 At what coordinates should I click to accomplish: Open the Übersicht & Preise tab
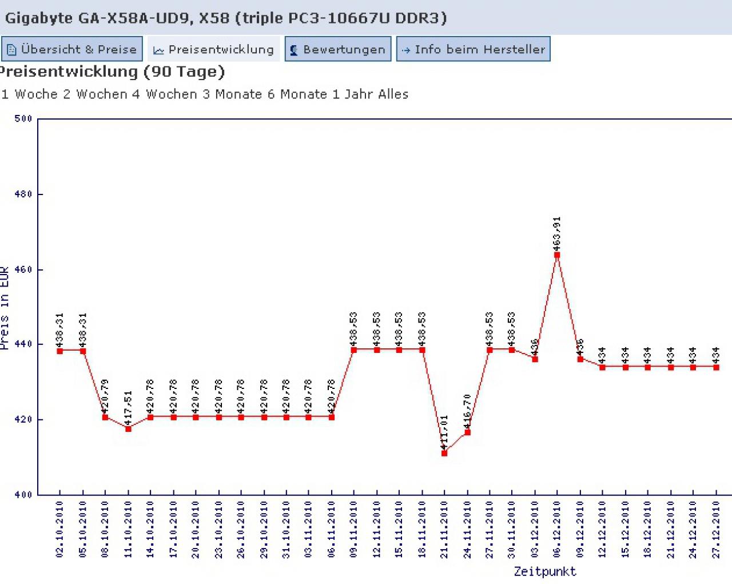(71, 49)
